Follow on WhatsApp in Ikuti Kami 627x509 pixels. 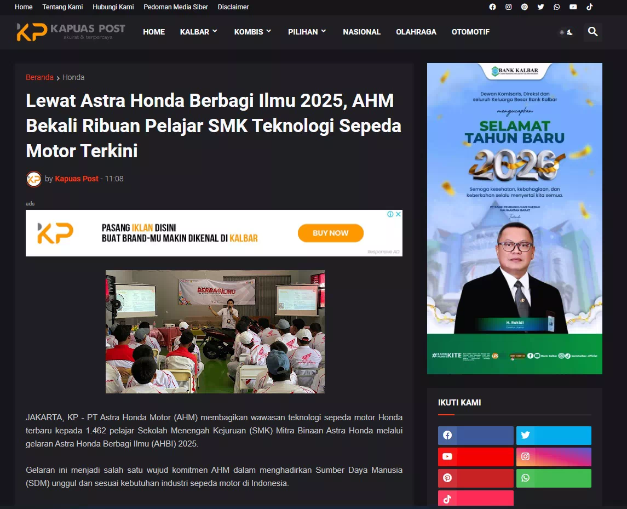[554, 478]
